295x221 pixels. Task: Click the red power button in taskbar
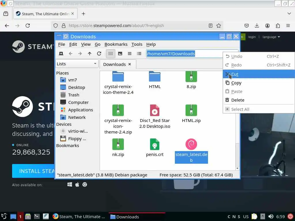pos(290,216)
